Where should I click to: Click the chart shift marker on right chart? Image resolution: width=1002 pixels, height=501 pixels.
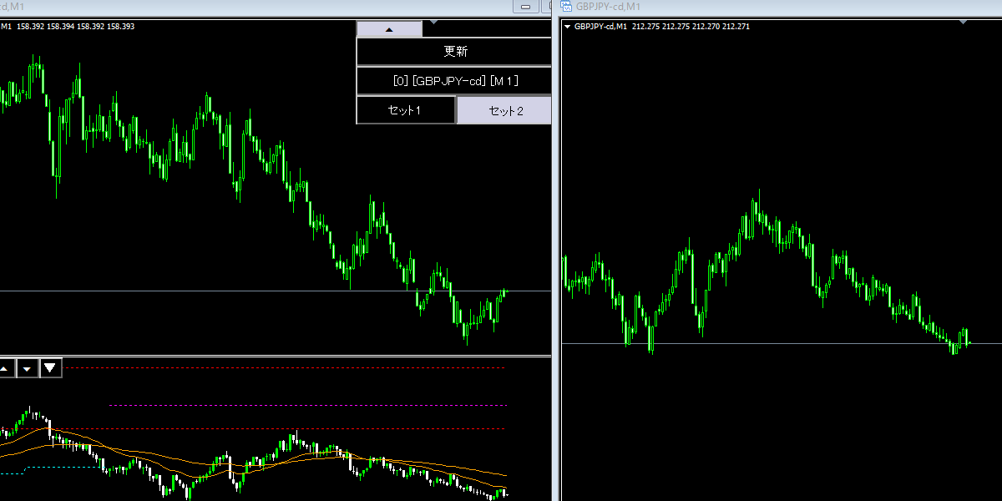964,23
